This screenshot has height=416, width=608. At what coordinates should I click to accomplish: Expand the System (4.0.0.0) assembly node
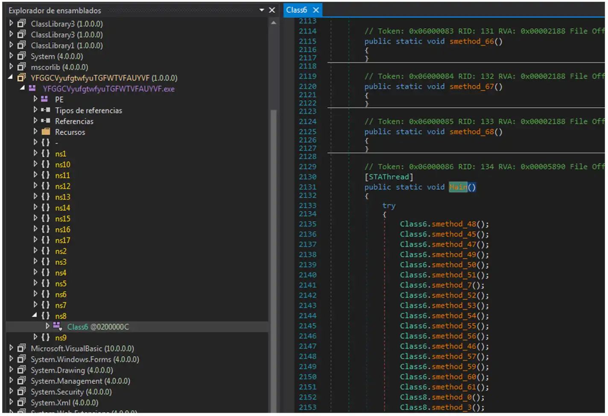click(11, 56)
